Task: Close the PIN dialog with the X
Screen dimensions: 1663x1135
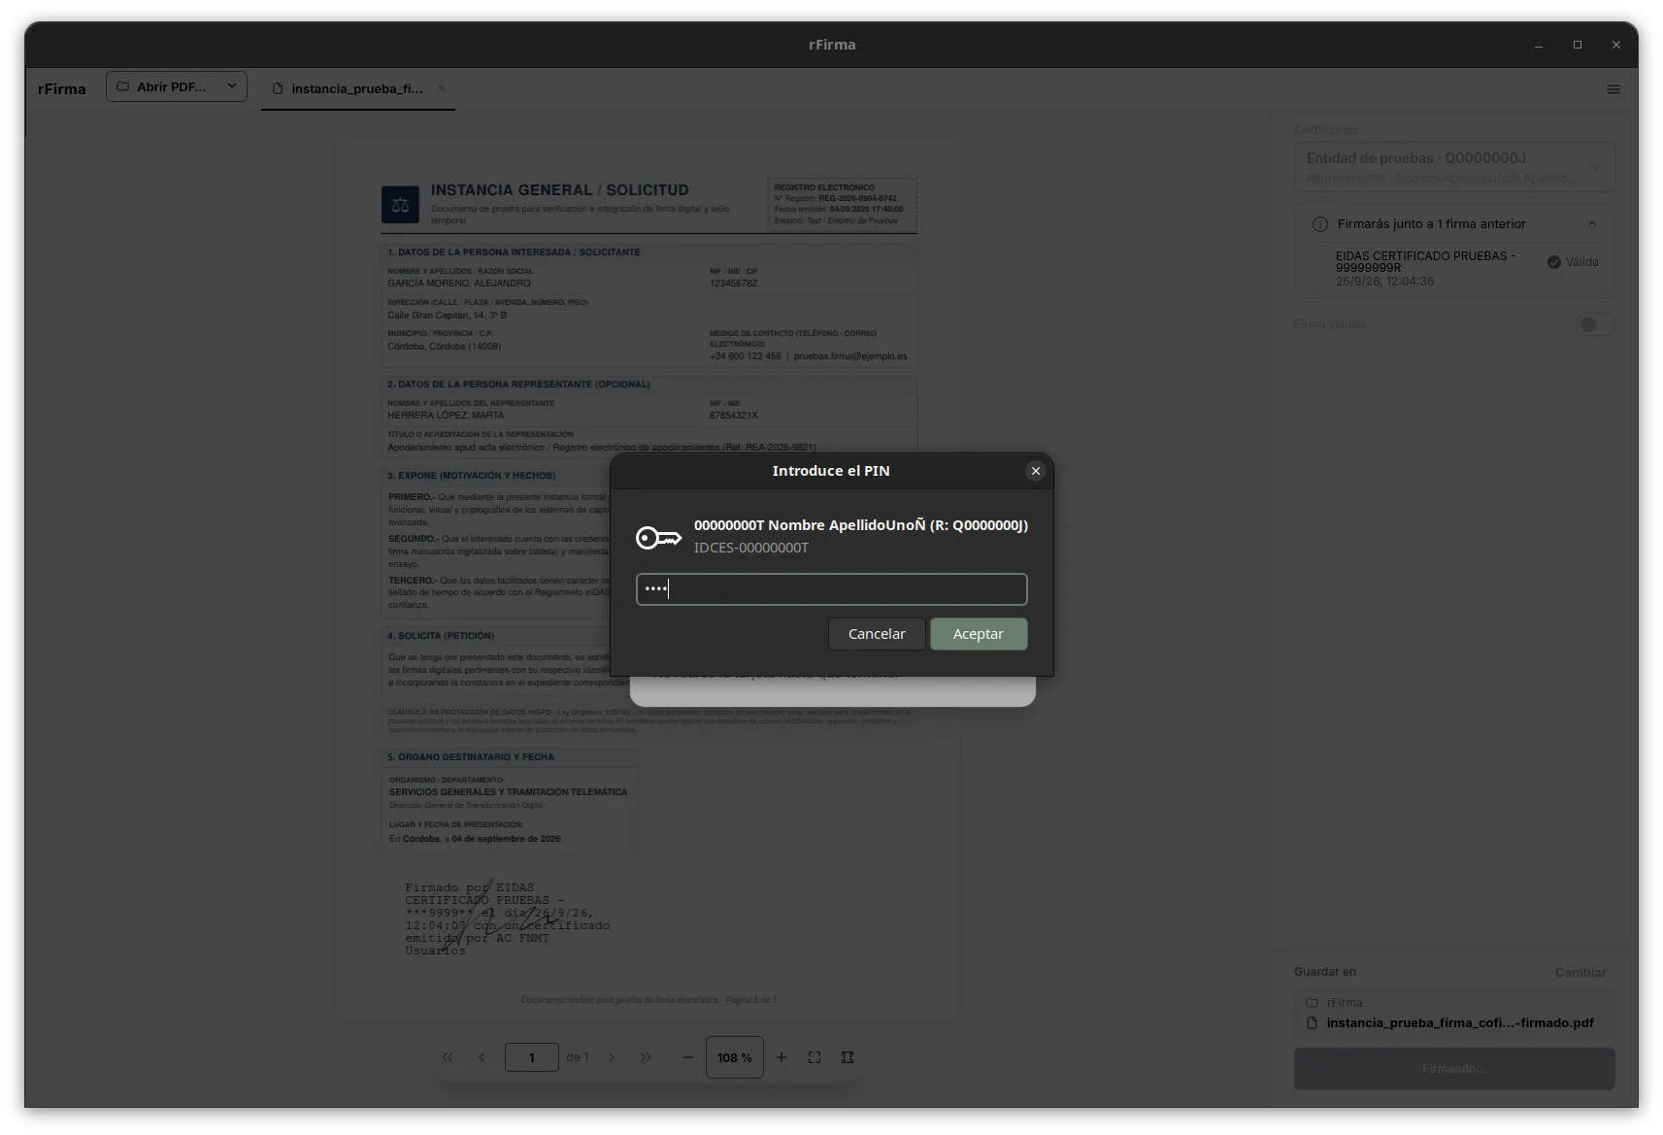Action: (1035, 471)
